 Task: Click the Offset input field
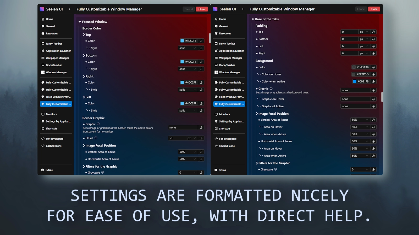click(x=177, y=138)
